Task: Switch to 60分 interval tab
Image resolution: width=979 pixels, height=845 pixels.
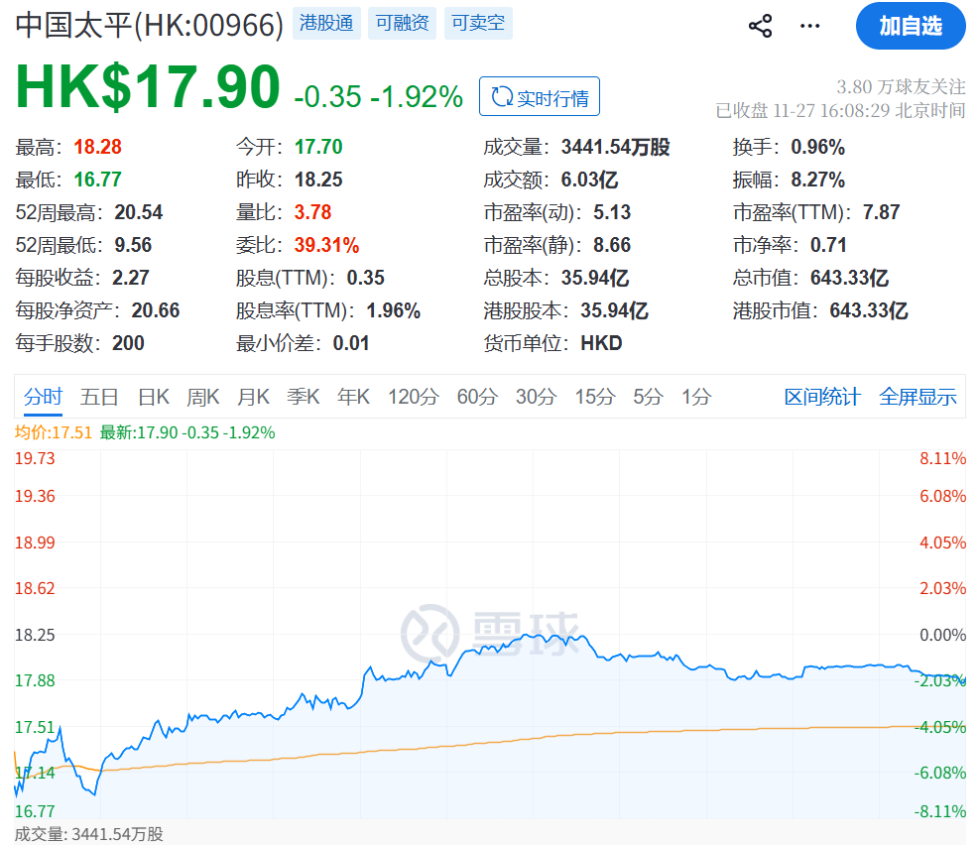Action: click(x=477, y=397)
